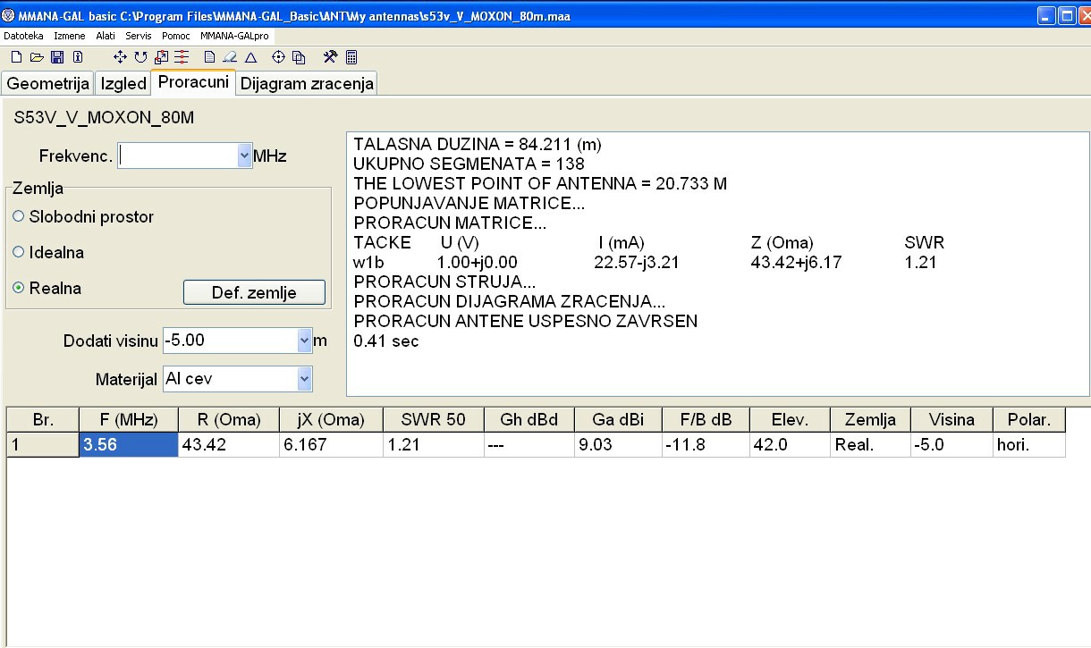Click the Def. zemlje button
Viewport: 1091px width, 648px height.
click(x=254, y=292)
